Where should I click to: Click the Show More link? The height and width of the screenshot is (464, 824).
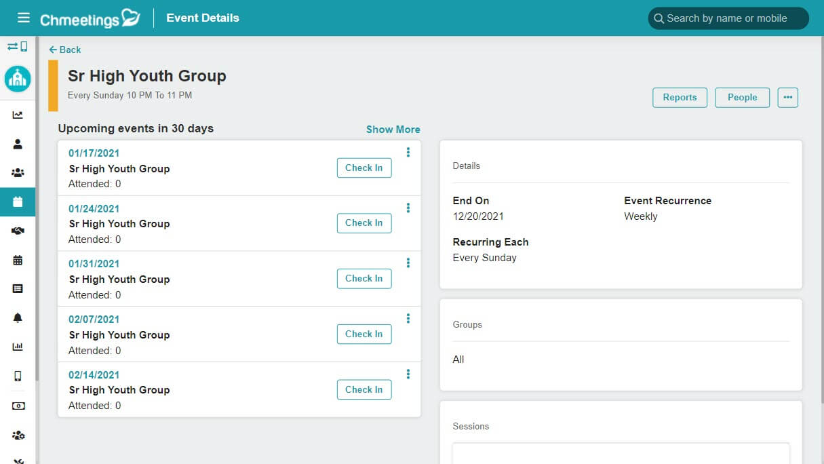393,129
